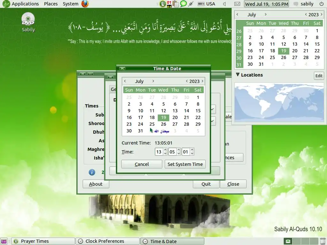Select July 3 in panel calendar popup
The image size is (327, 245).
[x=261, y=38]
